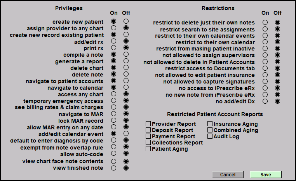
Task: Set 'view finished note' to On
Action: 114,168
